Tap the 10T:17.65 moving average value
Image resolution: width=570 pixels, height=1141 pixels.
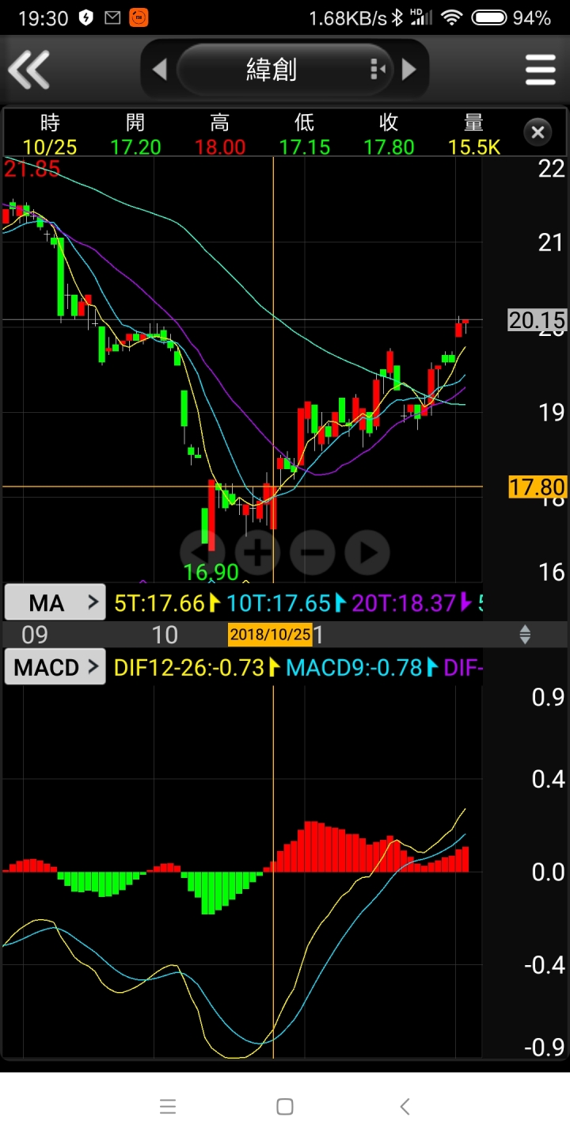[278, 603]
